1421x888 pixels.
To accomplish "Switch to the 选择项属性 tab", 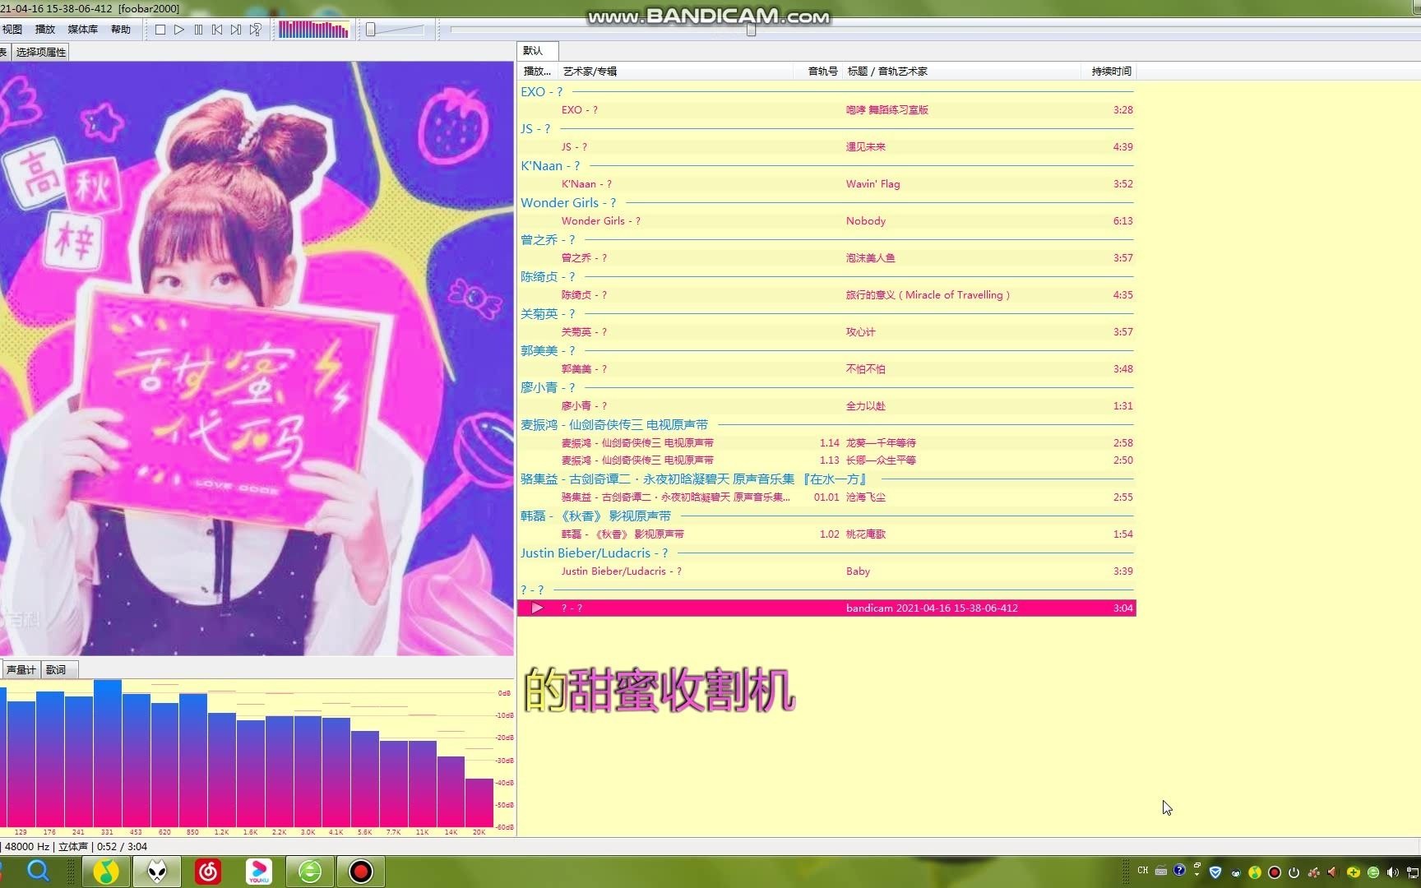I will [40, 52].
